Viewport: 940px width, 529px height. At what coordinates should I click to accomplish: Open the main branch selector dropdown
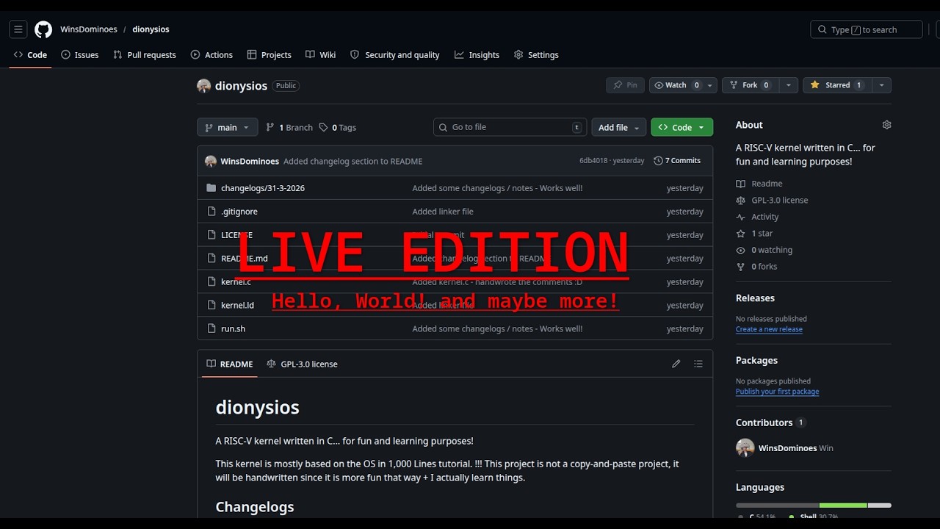[x=228, y=127]
